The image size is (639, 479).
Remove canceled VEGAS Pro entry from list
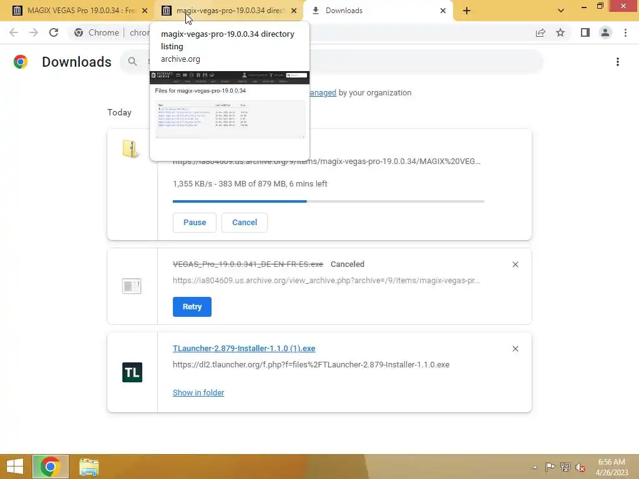click(515, 264)
